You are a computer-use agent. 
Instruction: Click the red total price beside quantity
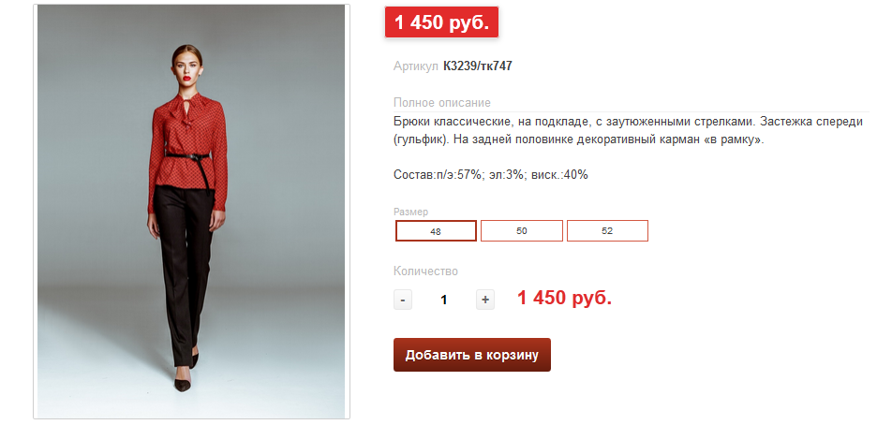point(564,298)
